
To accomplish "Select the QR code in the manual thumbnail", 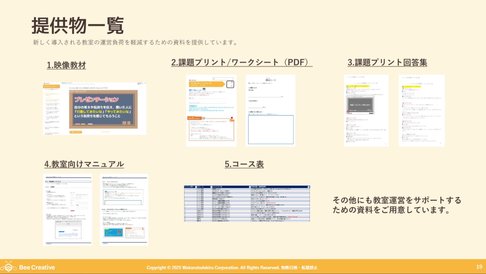I will click(x=119, y=231).
